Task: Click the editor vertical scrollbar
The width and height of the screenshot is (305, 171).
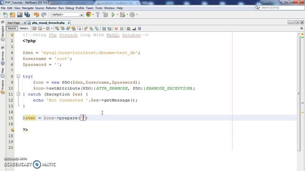Action: click(299, 93)
